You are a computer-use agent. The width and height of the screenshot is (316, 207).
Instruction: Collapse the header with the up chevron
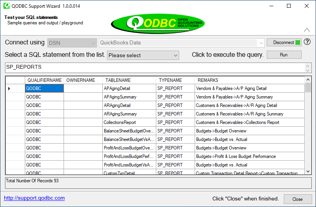307,30
